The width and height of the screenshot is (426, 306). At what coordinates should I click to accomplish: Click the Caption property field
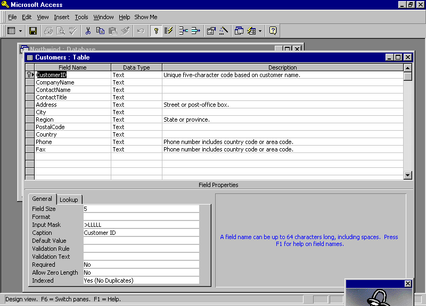(141, 233)
